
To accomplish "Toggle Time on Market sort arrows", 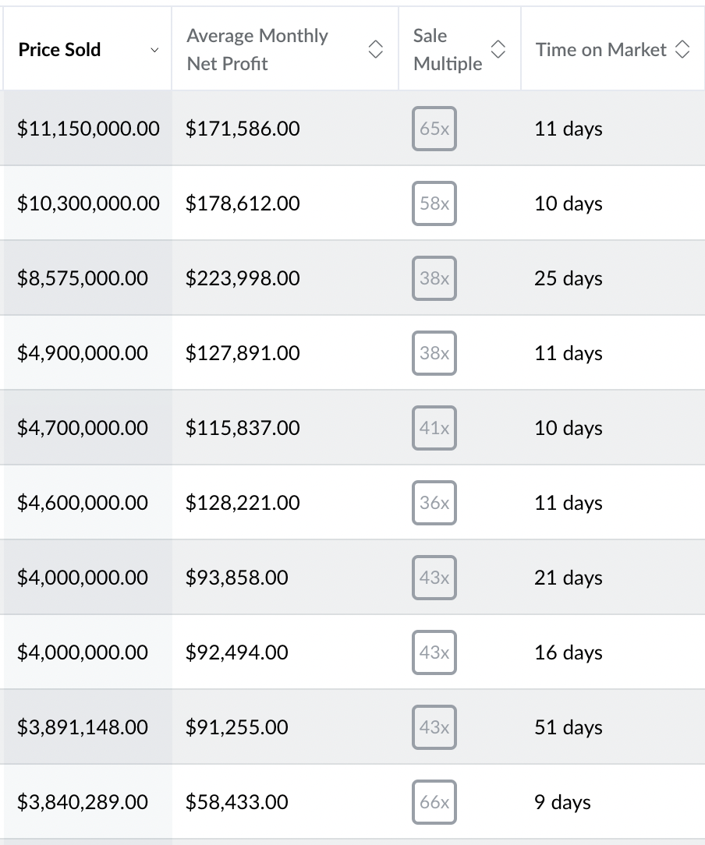I will tap(682, 50).
